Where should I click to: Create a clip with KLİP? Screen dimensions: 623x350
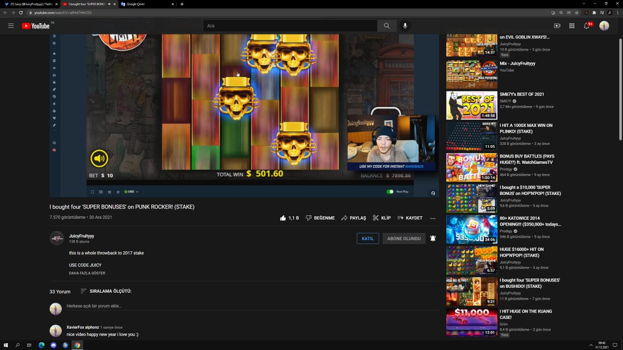click(382, 218)
